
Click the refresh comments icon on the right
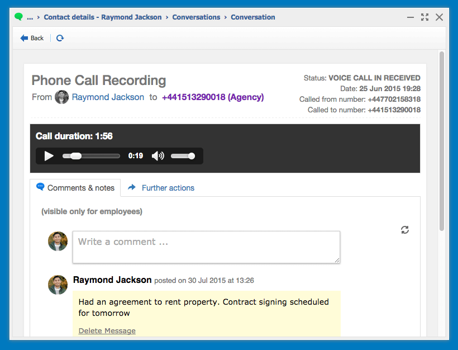(405, 230)
